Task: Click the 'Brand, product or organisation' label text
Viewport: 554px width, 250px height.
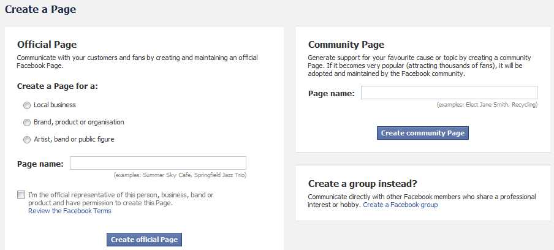Action: [x=79, y=122]
